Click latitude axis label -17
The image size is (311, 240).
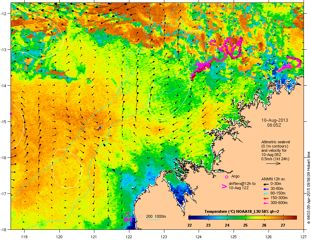click(x=4, y=193)
